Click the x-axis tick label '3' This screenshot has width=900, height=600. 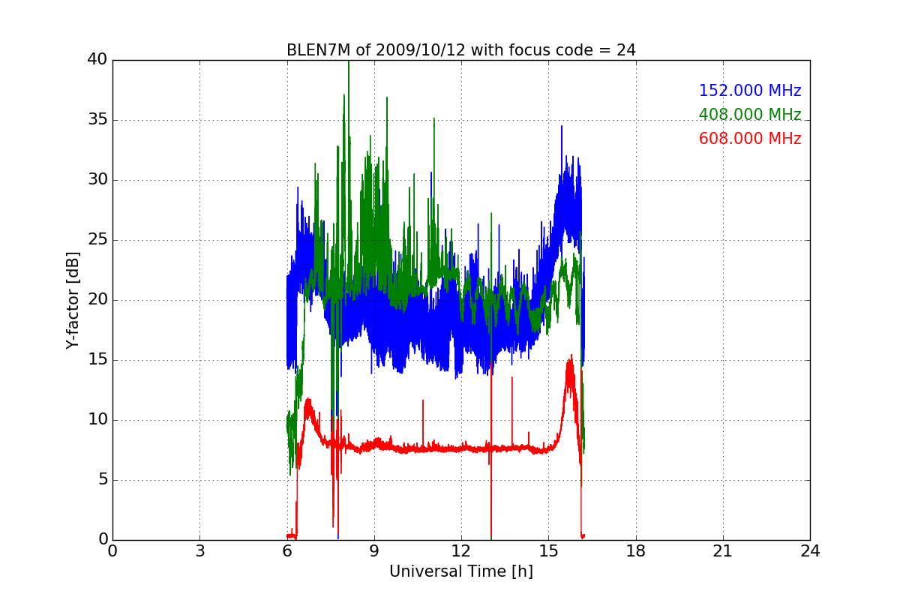[x=199, y=551]
